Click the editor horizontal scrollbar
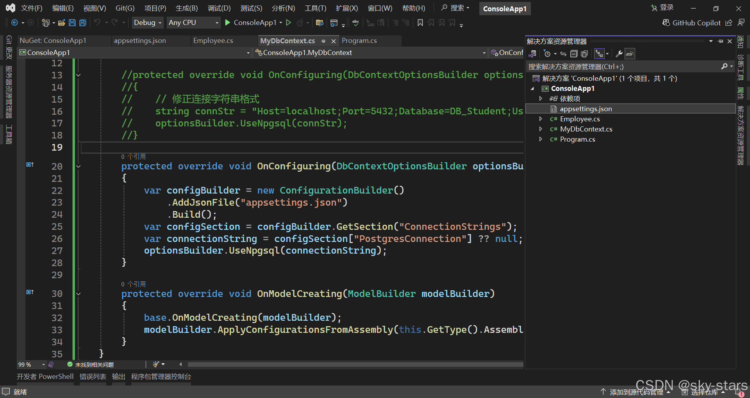750x398 pixels. [x=355, y=364]
